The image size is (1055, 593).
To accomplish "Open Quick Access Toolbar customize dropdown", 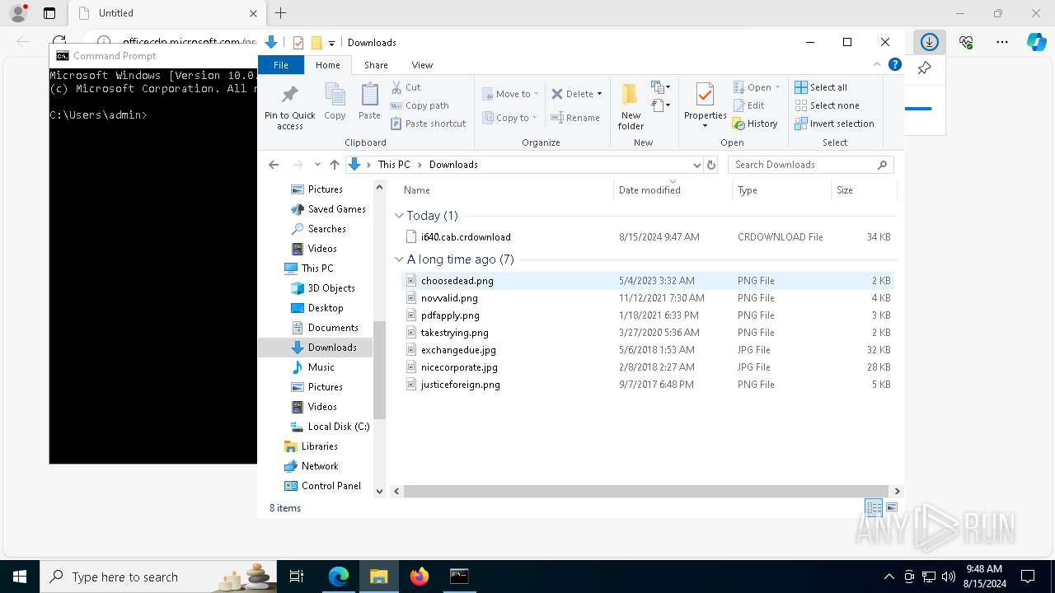I will [x=331, y=43].
